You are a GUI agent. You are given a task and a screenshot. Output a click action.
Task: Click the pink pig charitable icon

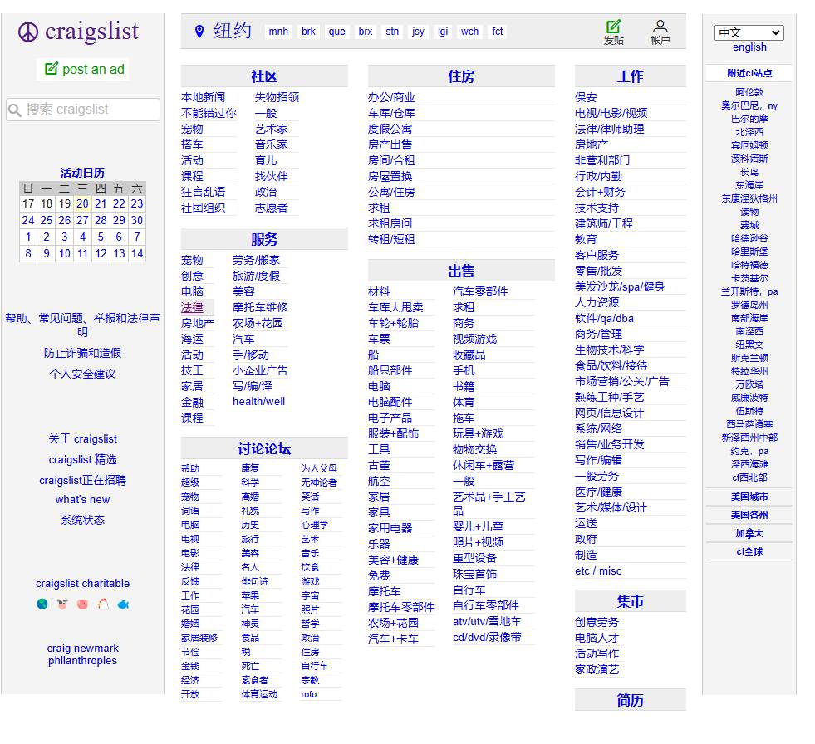[82, 604]
